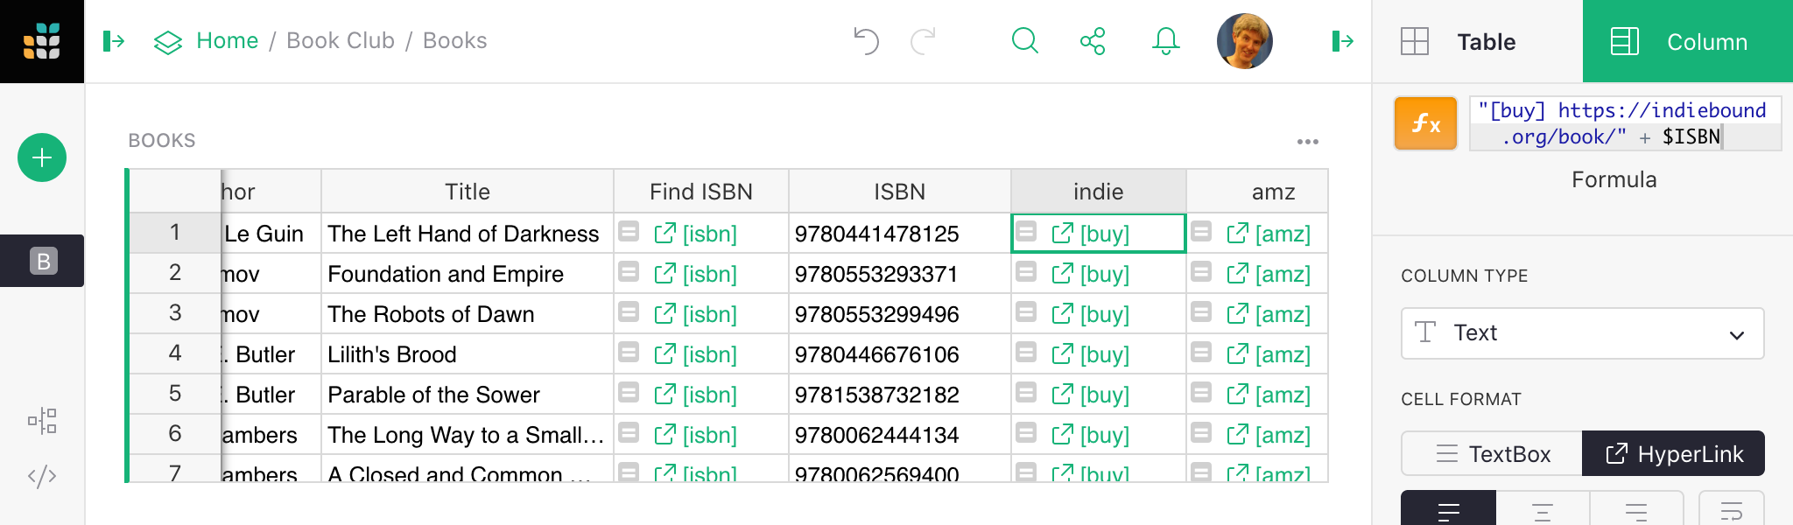Select the TextBox cell format

(1492, 453)
